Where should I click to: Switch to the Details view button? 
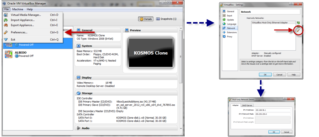(x=146, y=19)
